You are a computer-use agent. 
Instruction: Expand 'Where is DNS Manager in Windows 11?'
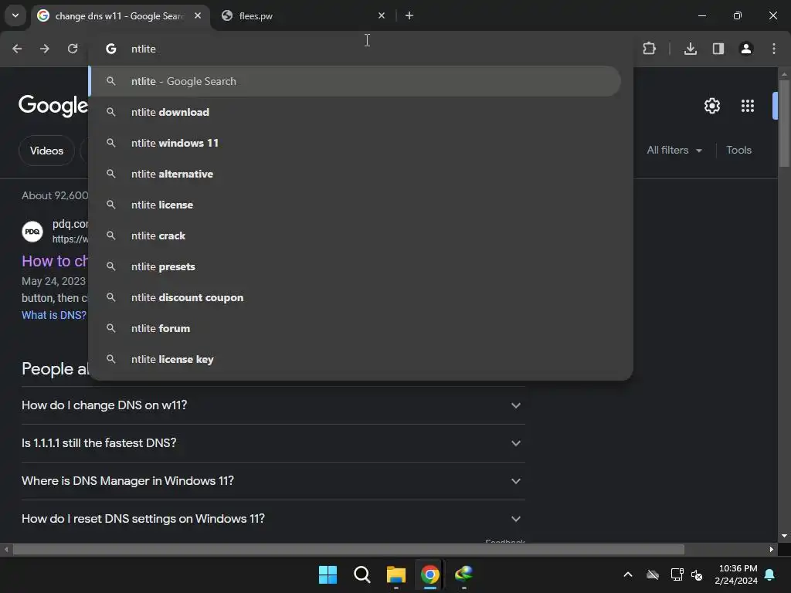273,481
